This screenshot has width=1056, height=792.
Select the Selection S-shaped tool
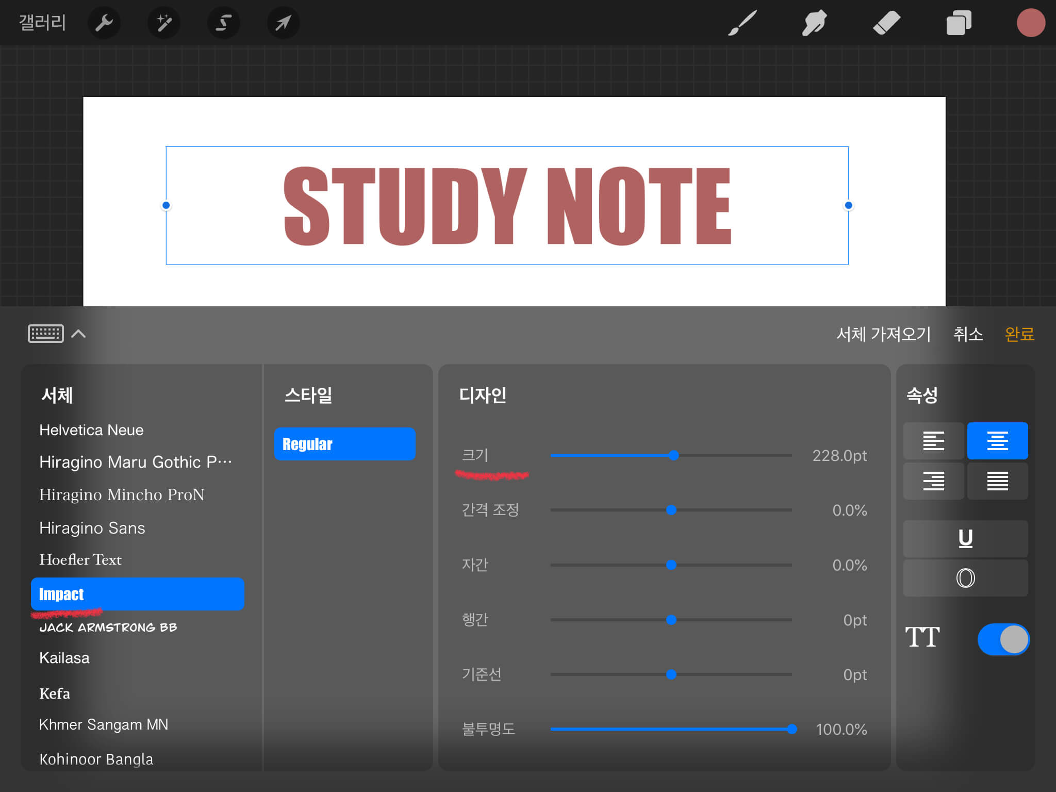223,23
